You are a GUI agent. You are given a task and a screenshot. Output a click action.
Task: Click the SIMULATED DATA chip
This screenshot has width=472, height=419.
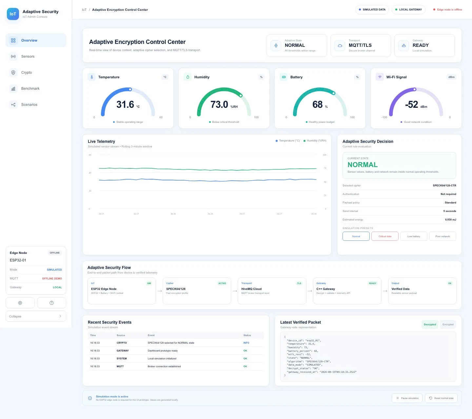372,10
